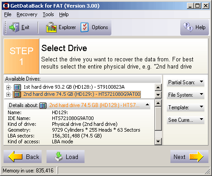Click the Explorer toolbar label
Viewport: 212px width, 176px height.
coord(67,27)
